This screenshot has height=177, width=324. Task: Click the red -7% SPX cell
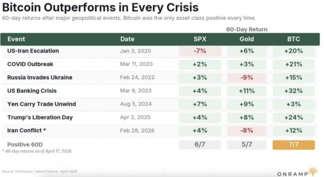pyautogui.click(x=200, y=51)
